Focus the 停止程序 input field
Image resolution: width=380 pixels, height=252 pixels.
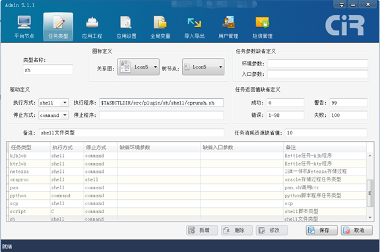click(162, 115)
